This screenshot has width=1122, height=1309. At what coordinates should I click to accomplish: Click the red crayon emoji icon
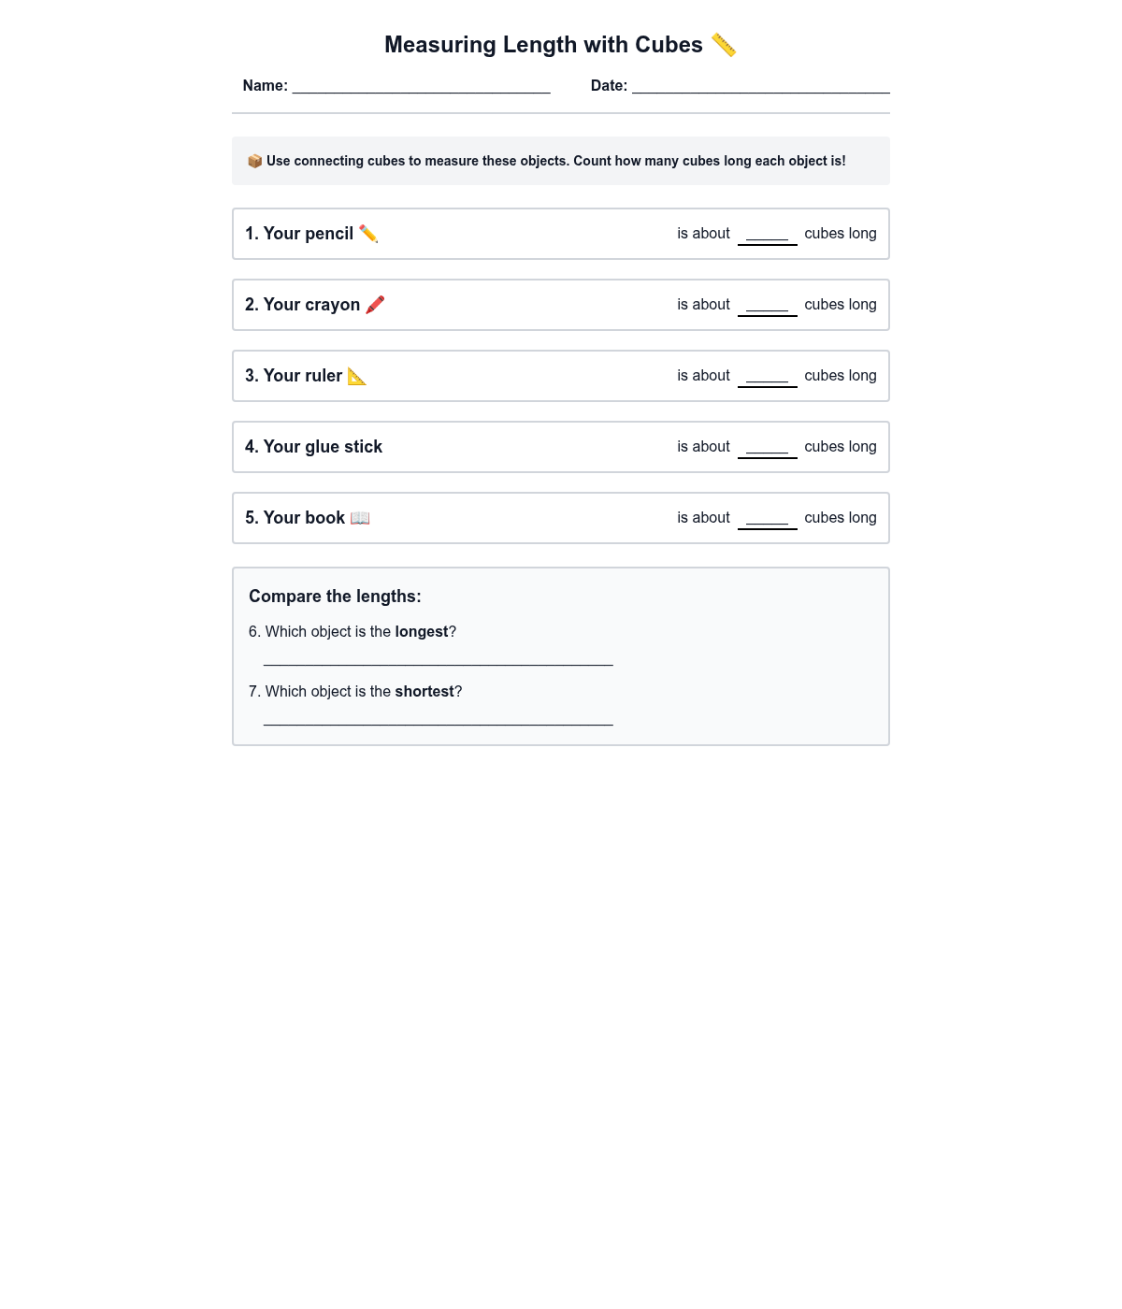pos(375,305)
